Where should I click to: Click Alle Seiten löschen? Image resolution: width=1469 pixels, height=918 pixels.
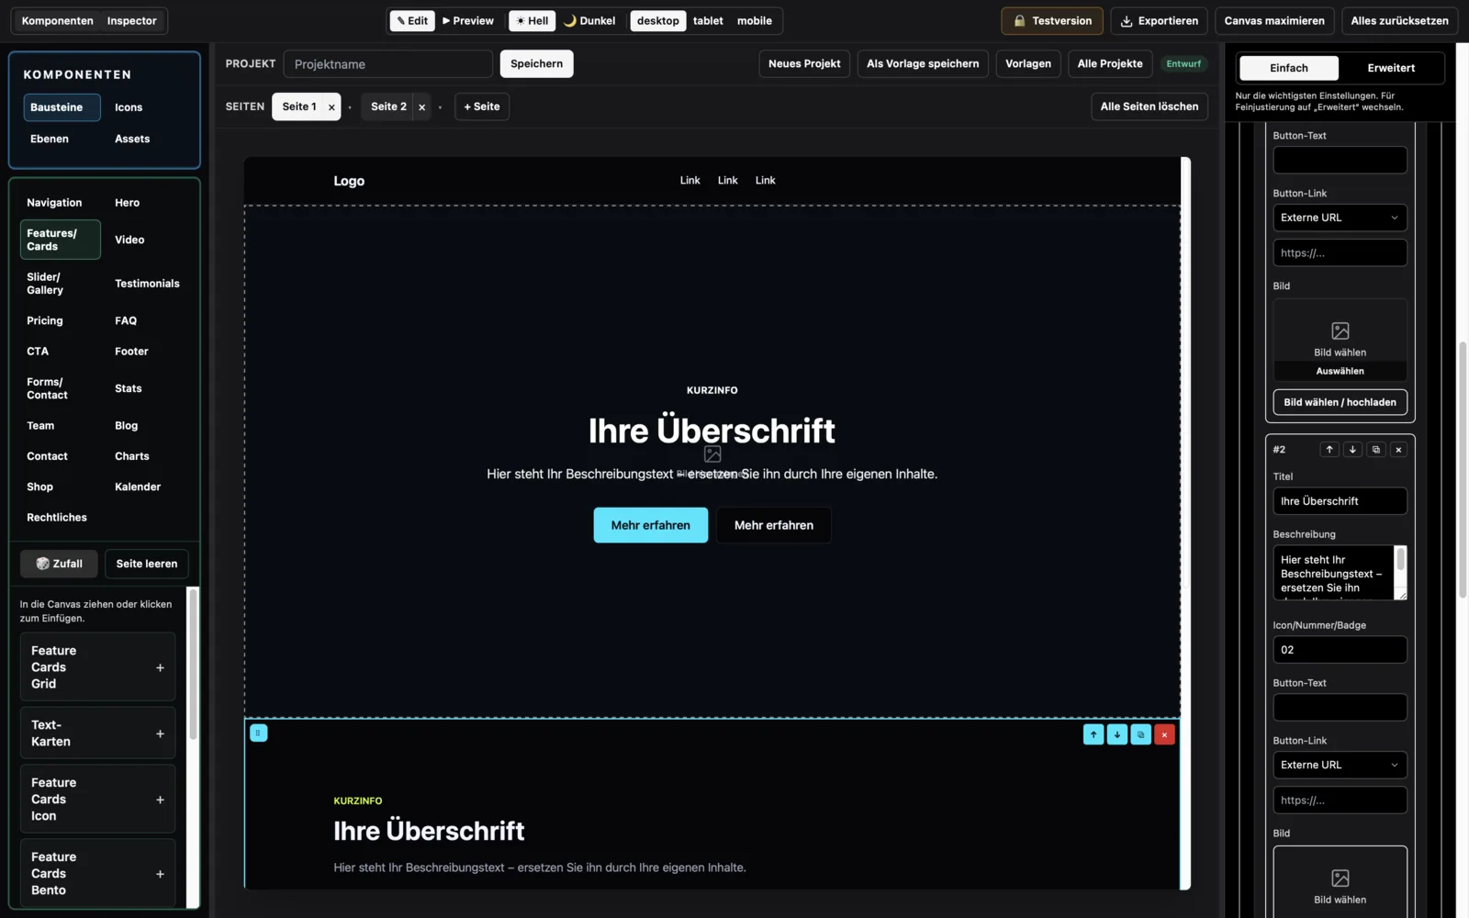[x=1149, y=106]
